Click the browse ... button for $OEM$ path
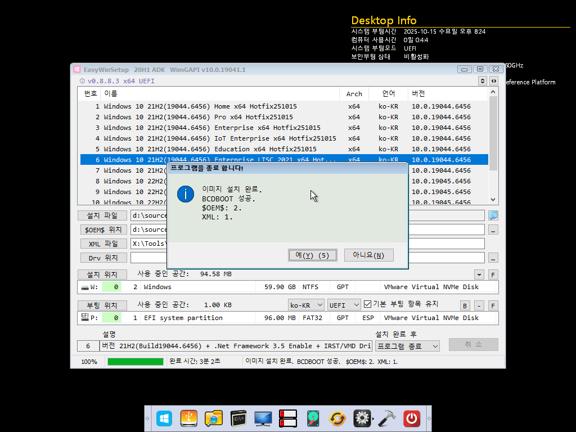The width and height of the screenshot is (576, 432). [x=493, y=229]
